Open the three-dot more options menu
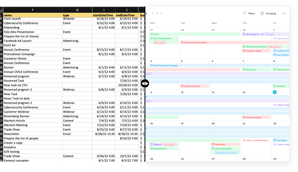298x172 pixels. (283, 13)
